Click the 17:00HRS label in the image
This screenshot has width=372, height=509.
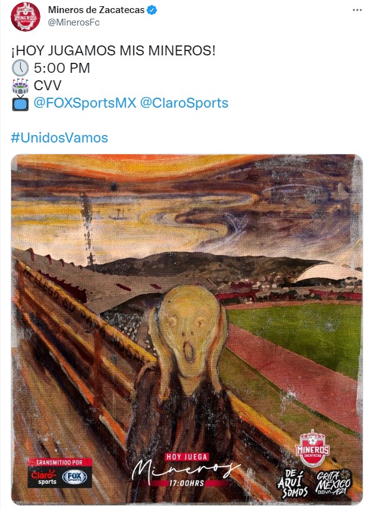[x=187, y=483]
